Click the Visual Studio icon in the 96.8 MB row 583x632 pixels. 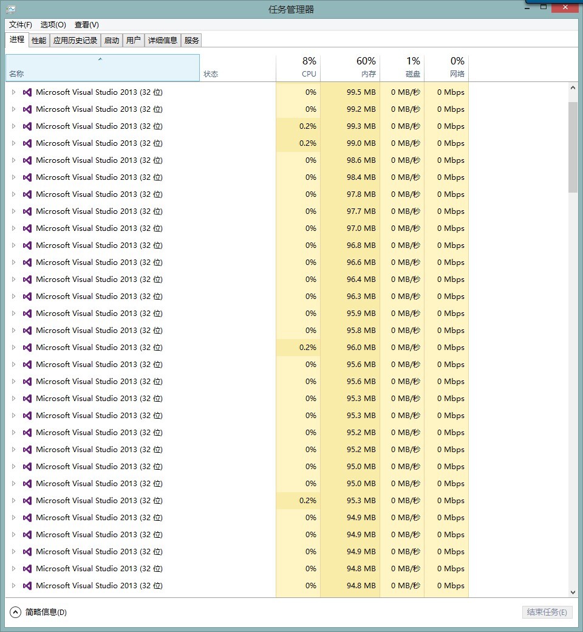click(x=27, y=246)
